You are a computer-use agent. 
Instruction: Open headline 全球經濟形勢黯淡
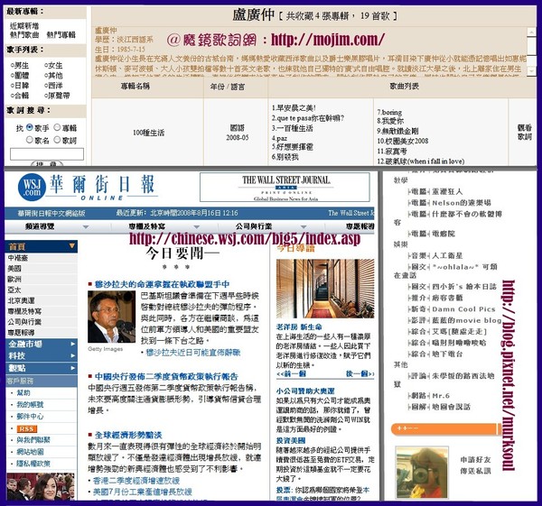tap(128, 435)
